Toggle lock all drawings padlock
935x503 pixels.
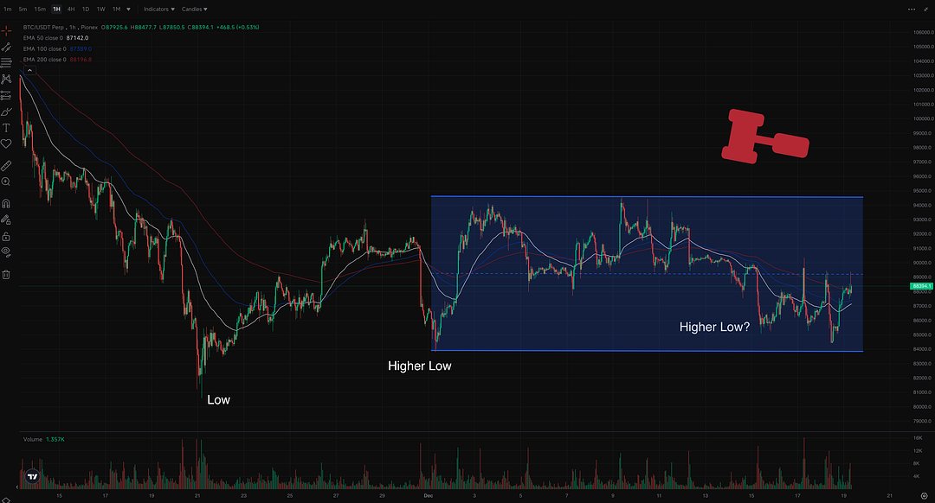[6, 236]
